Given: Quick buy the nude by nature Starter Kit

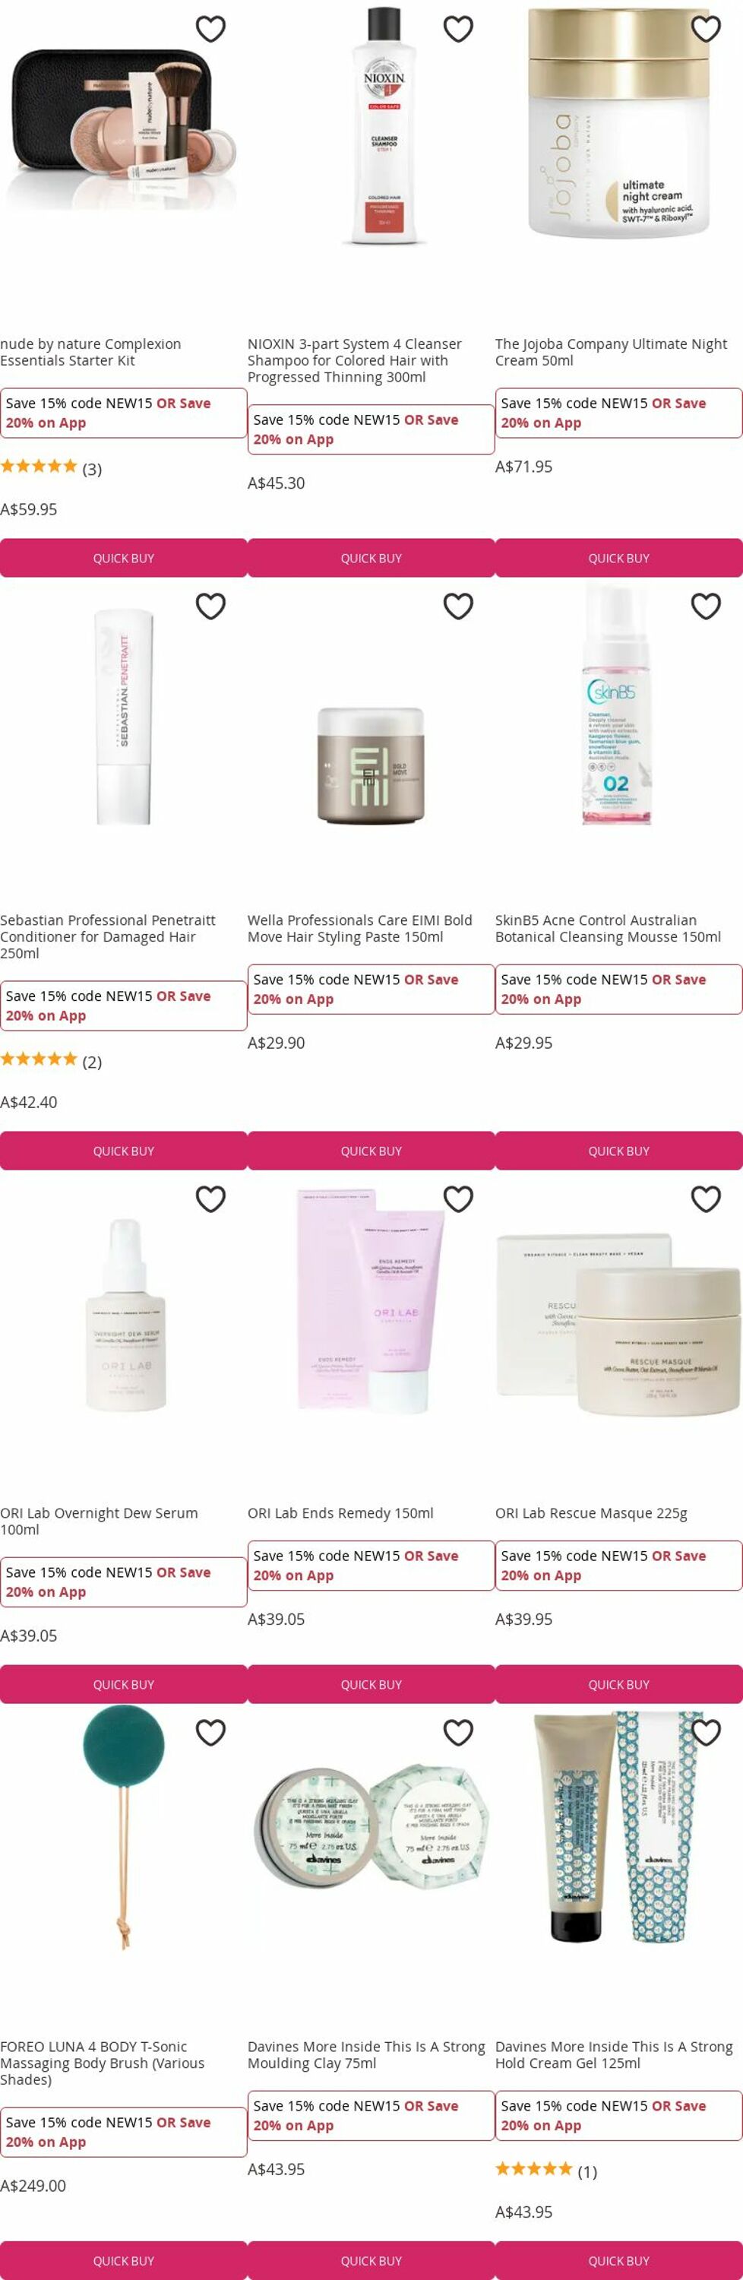Looking at the screenshot, I should click(x=124, y=559).
